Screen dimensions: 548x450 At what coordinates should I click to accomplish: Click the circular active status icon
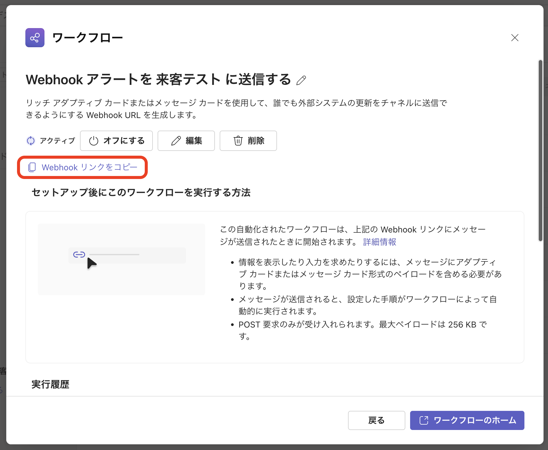click(31, 141)
